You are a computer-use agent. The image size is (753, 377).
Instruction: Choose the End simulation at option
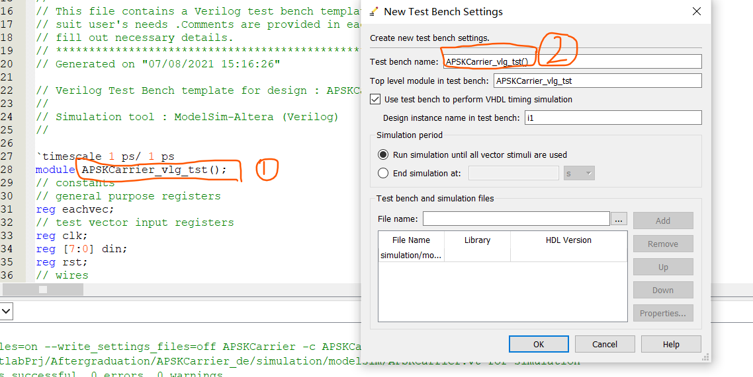[x=383, y=173]
